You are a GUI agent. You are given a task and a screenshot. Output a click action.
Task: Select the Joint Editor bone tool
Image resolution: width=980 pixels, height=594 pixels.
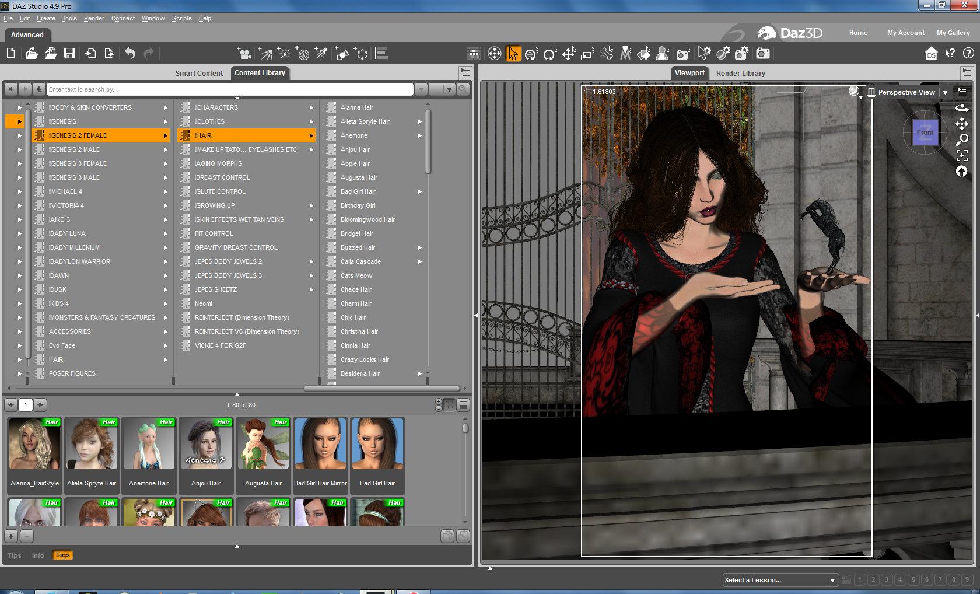click(x=607, y=54)
